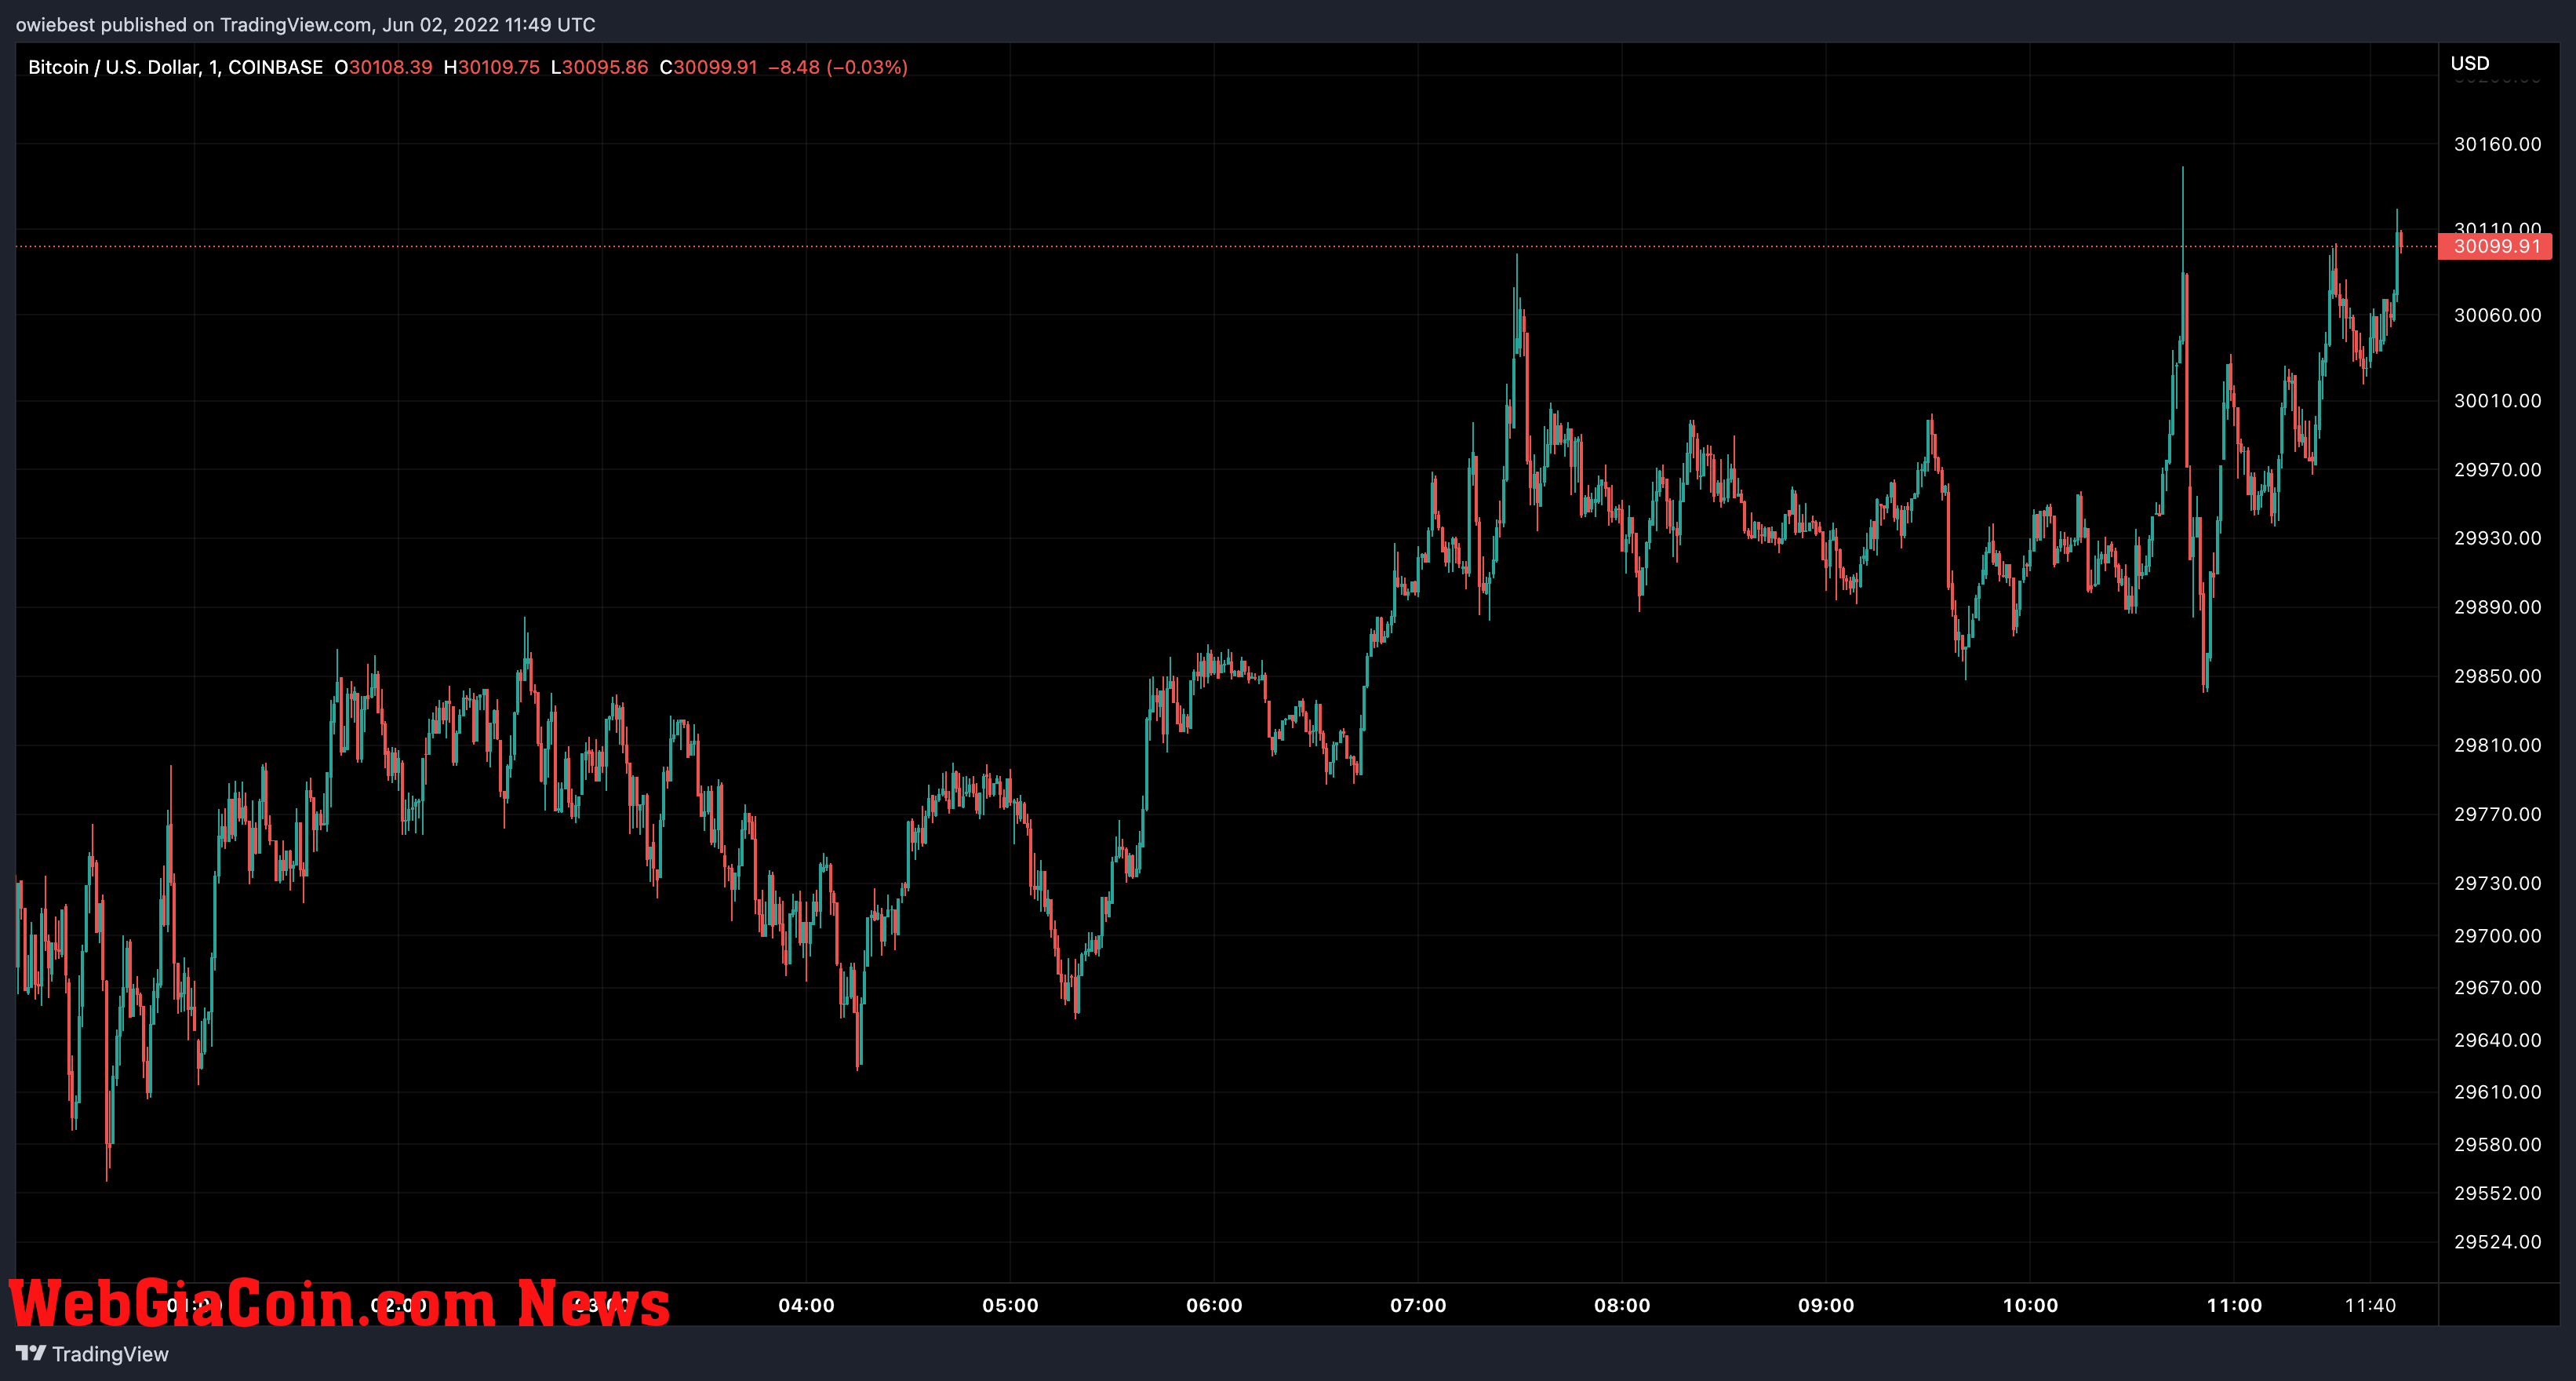Image resolution: width=2576 pixels, height=1381 pixels.
Task: Click the TradingView brand text
Action: coord(110,1354)
